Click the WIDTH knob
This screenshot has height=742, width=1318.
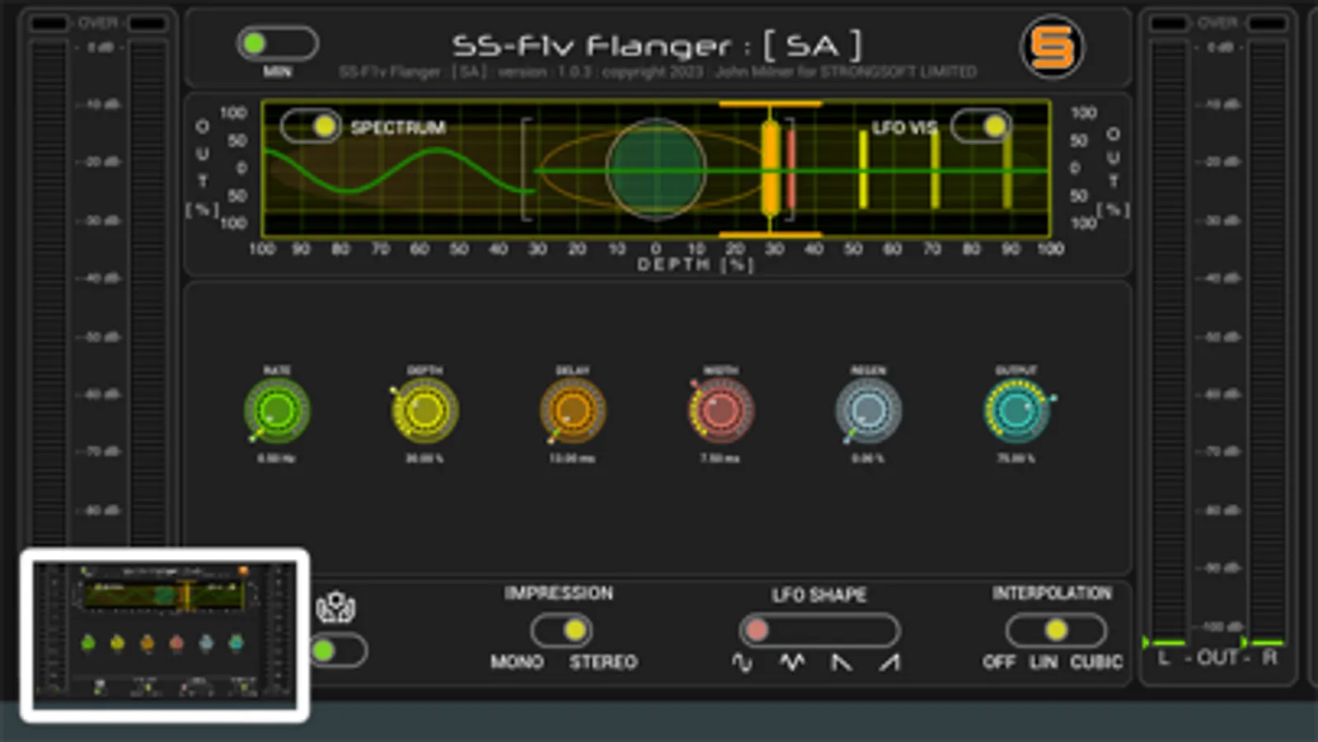coord(720,411)
